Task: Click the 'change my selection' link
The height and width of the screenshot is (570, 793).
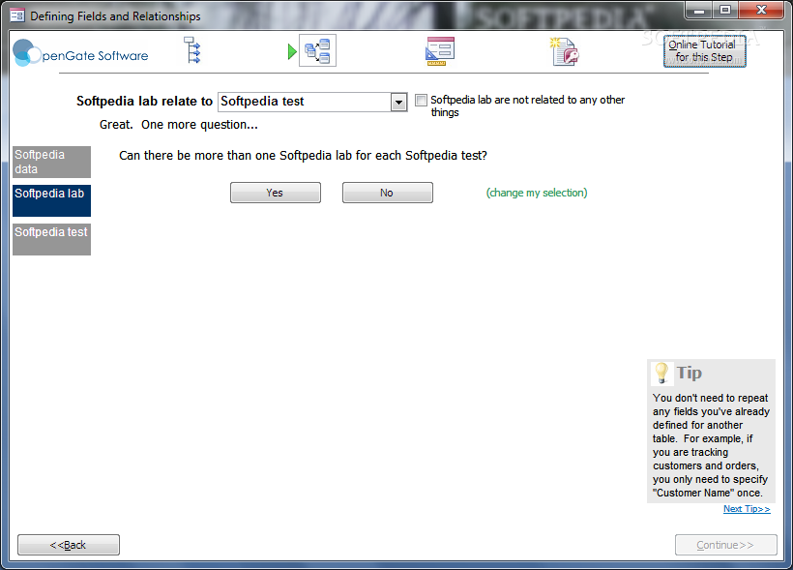Action: 537,193
